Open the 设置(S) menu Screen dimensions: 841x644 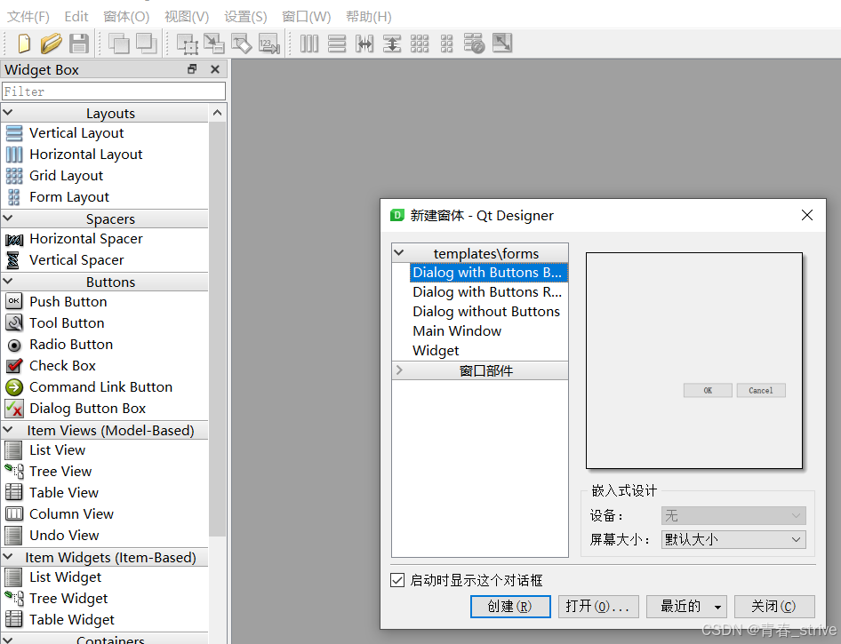click(245, 17)
